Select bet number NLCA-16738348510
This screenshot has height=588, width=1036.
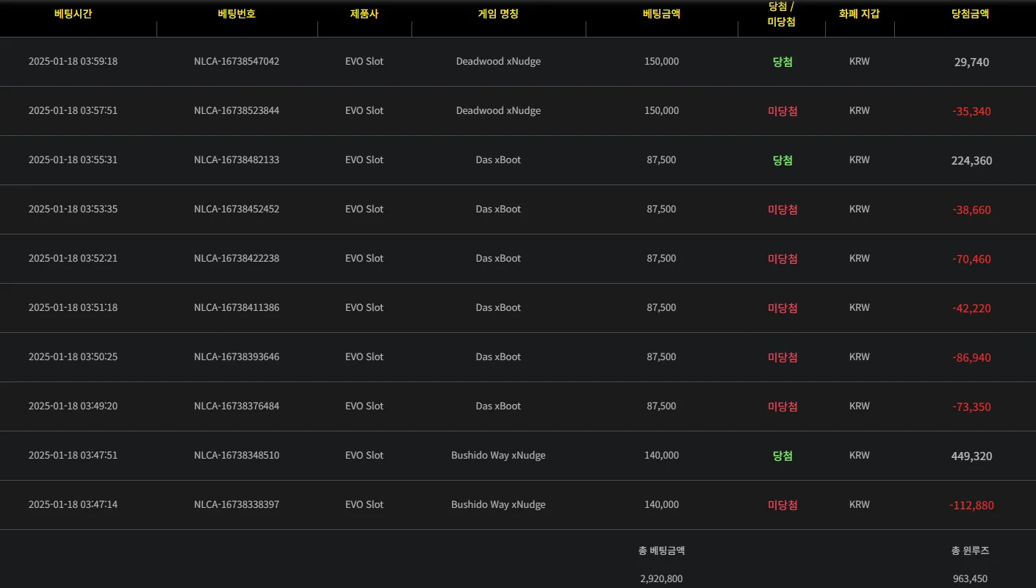[237, 456]
